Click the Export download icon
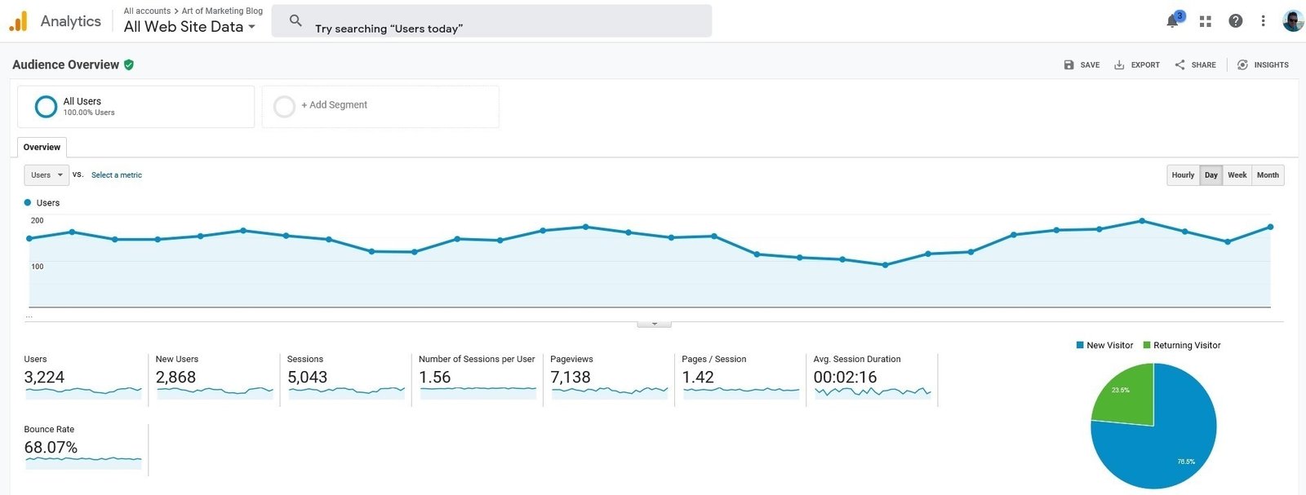 click(1119, 64)
